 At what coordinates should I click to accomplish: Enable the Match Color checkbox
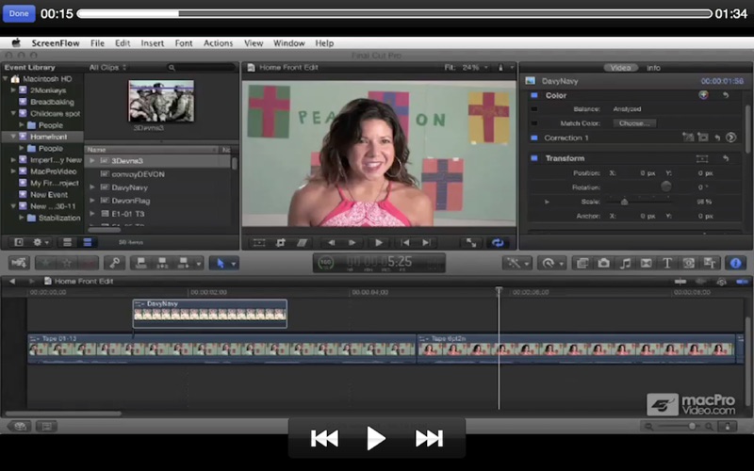pyautogui.click(x=533, y=123)
